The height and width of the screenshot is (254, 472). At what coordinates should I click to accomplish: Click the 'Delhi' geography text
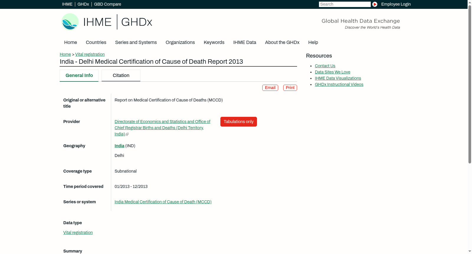(119, 155)
